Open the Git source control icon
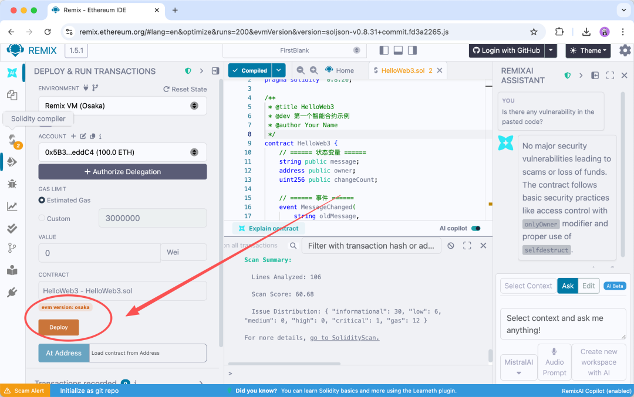 (x=12, y=247)
